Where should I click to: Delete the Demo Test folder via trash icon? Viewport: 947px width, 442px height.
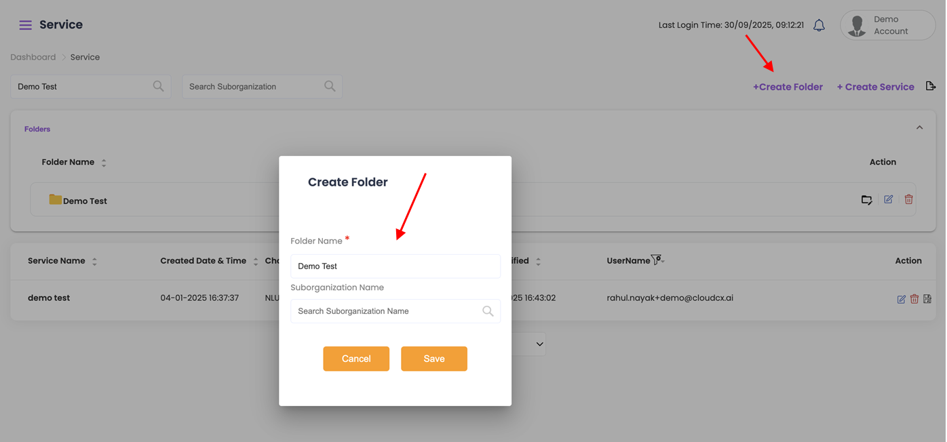(908, 199)
